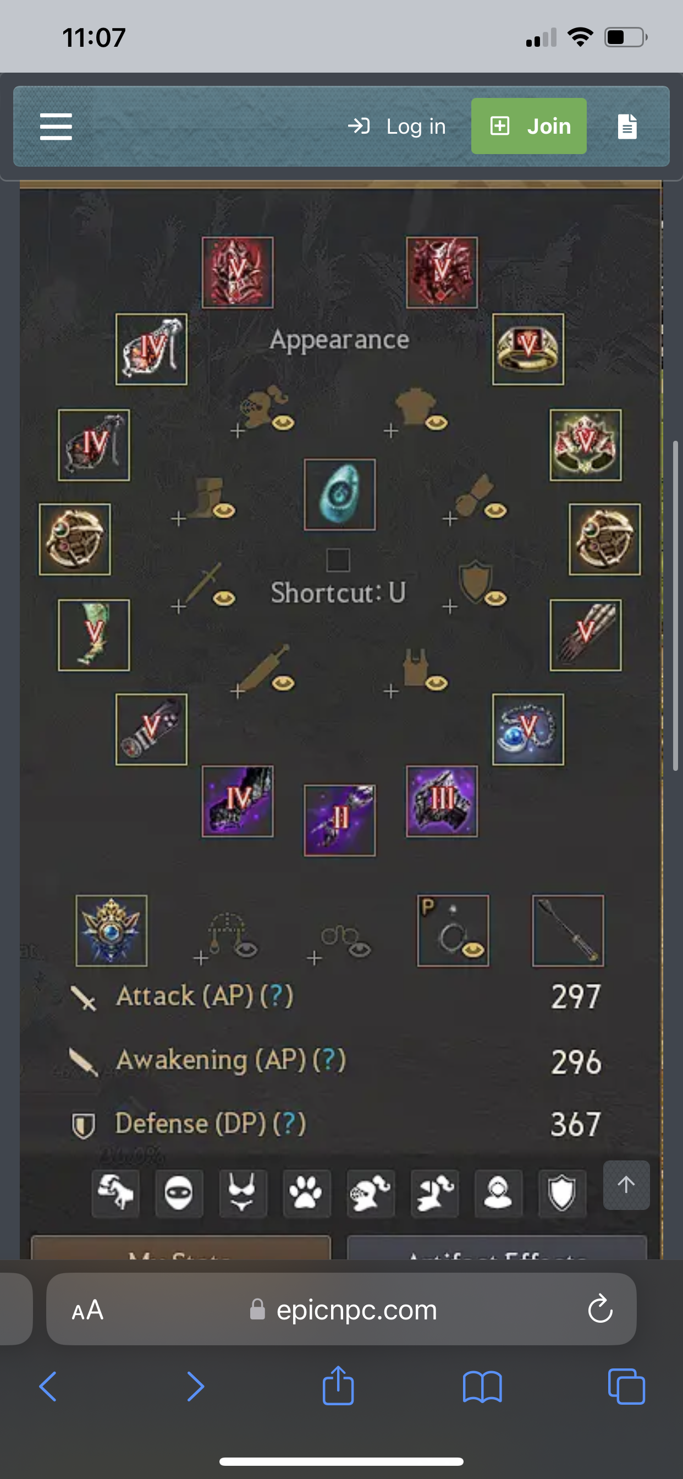Viewport: 683px width, 1479px height.
Task: Click help (?) next to Defense (DP)
Action: 289,1123
